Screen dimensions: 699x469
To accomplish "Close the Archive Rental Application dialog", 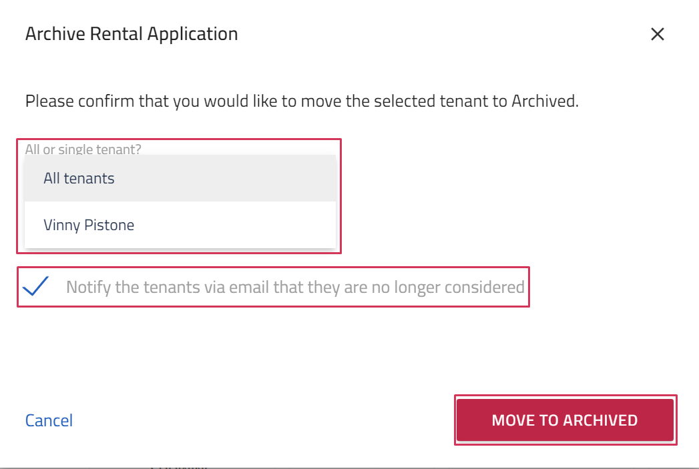I will 657,34.
